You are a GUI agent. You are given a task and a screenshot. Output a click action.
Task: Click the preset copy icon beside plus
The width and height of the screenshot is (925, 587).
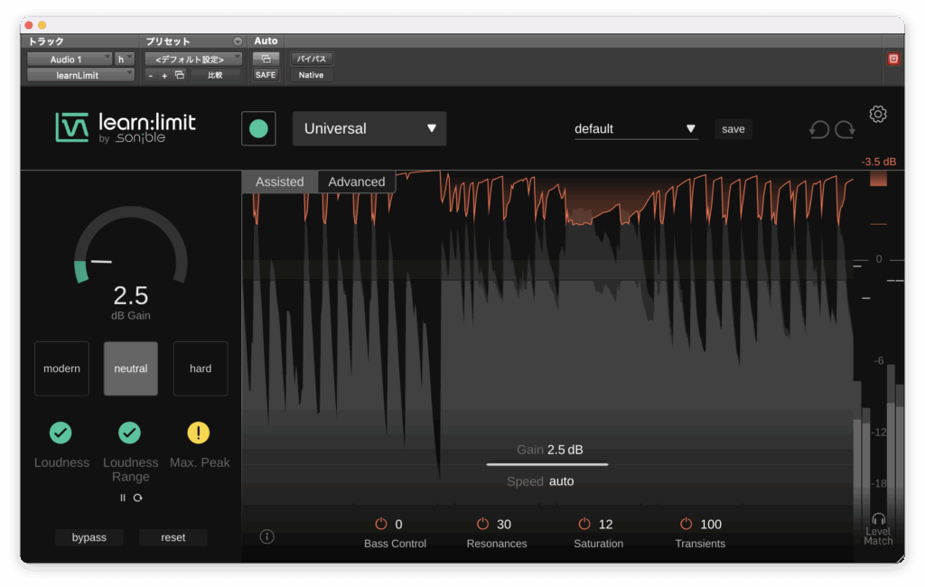click(180, 75)
